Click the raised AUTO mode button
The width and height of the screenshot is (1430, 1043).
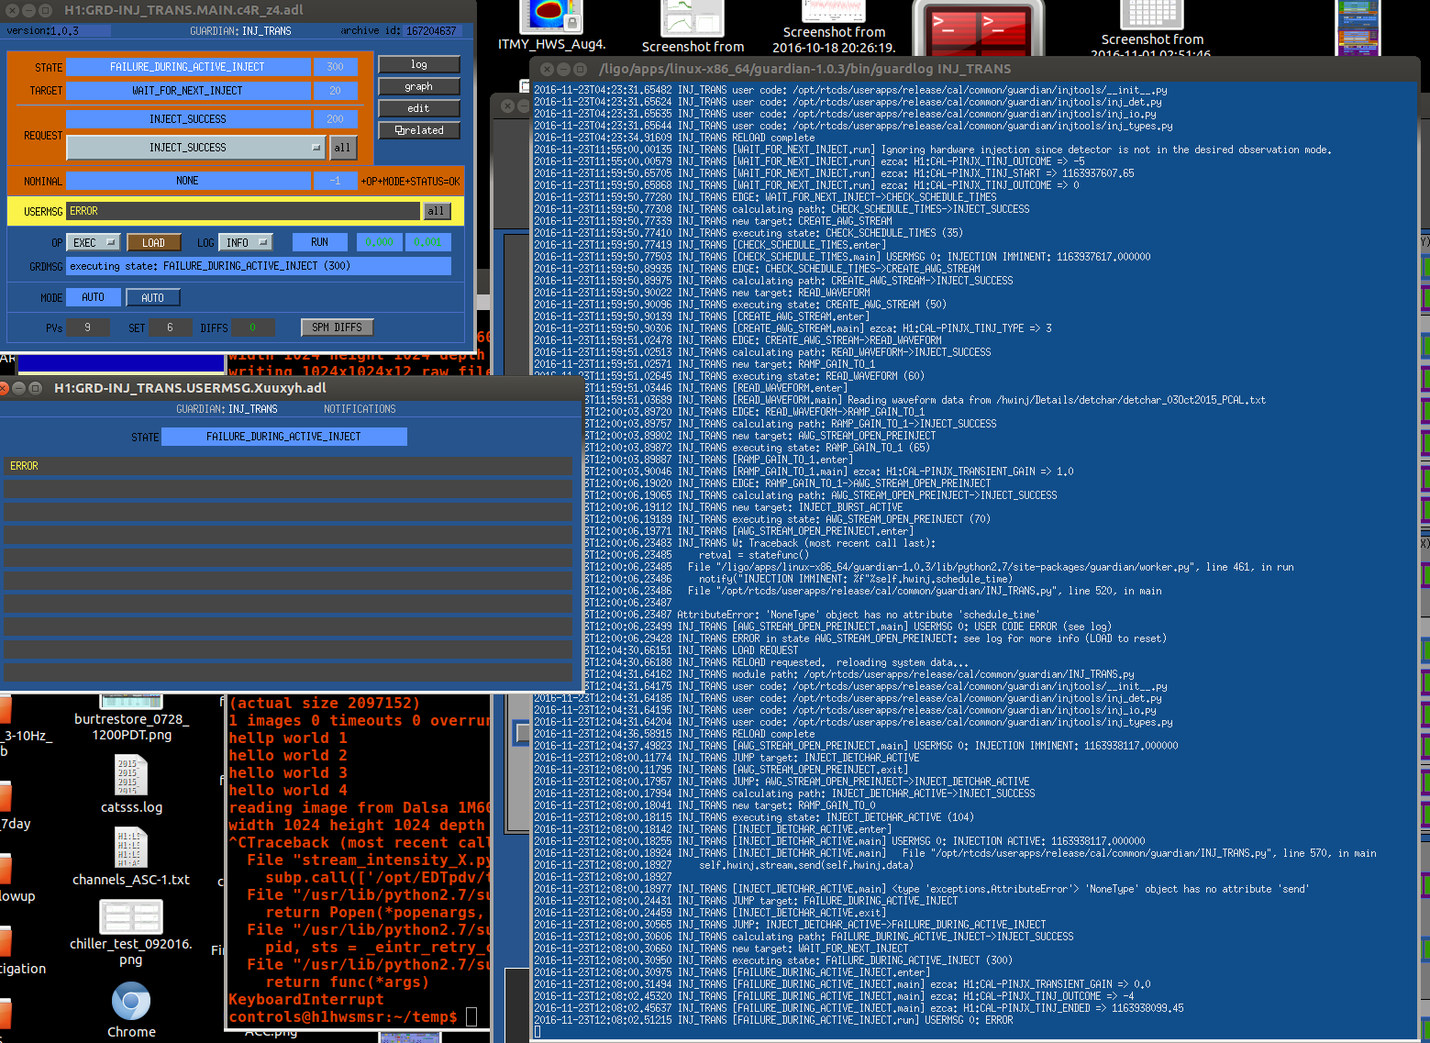pos(153,297)
